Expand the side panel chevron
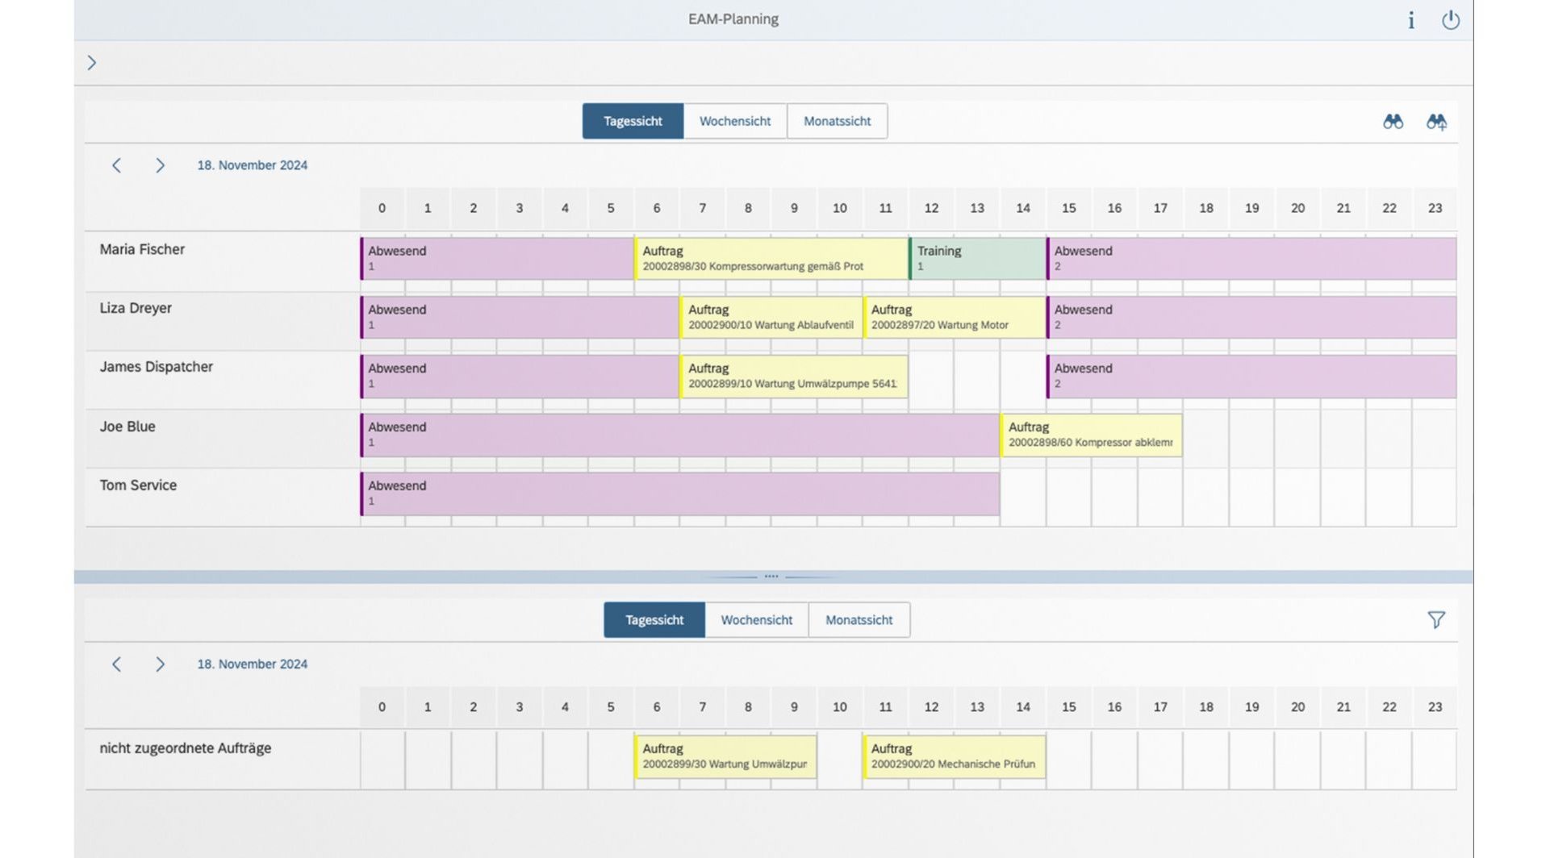Image resolution: width=1546 pixels, height=858 pixels. pyautogui.click(x=92, y=63)
